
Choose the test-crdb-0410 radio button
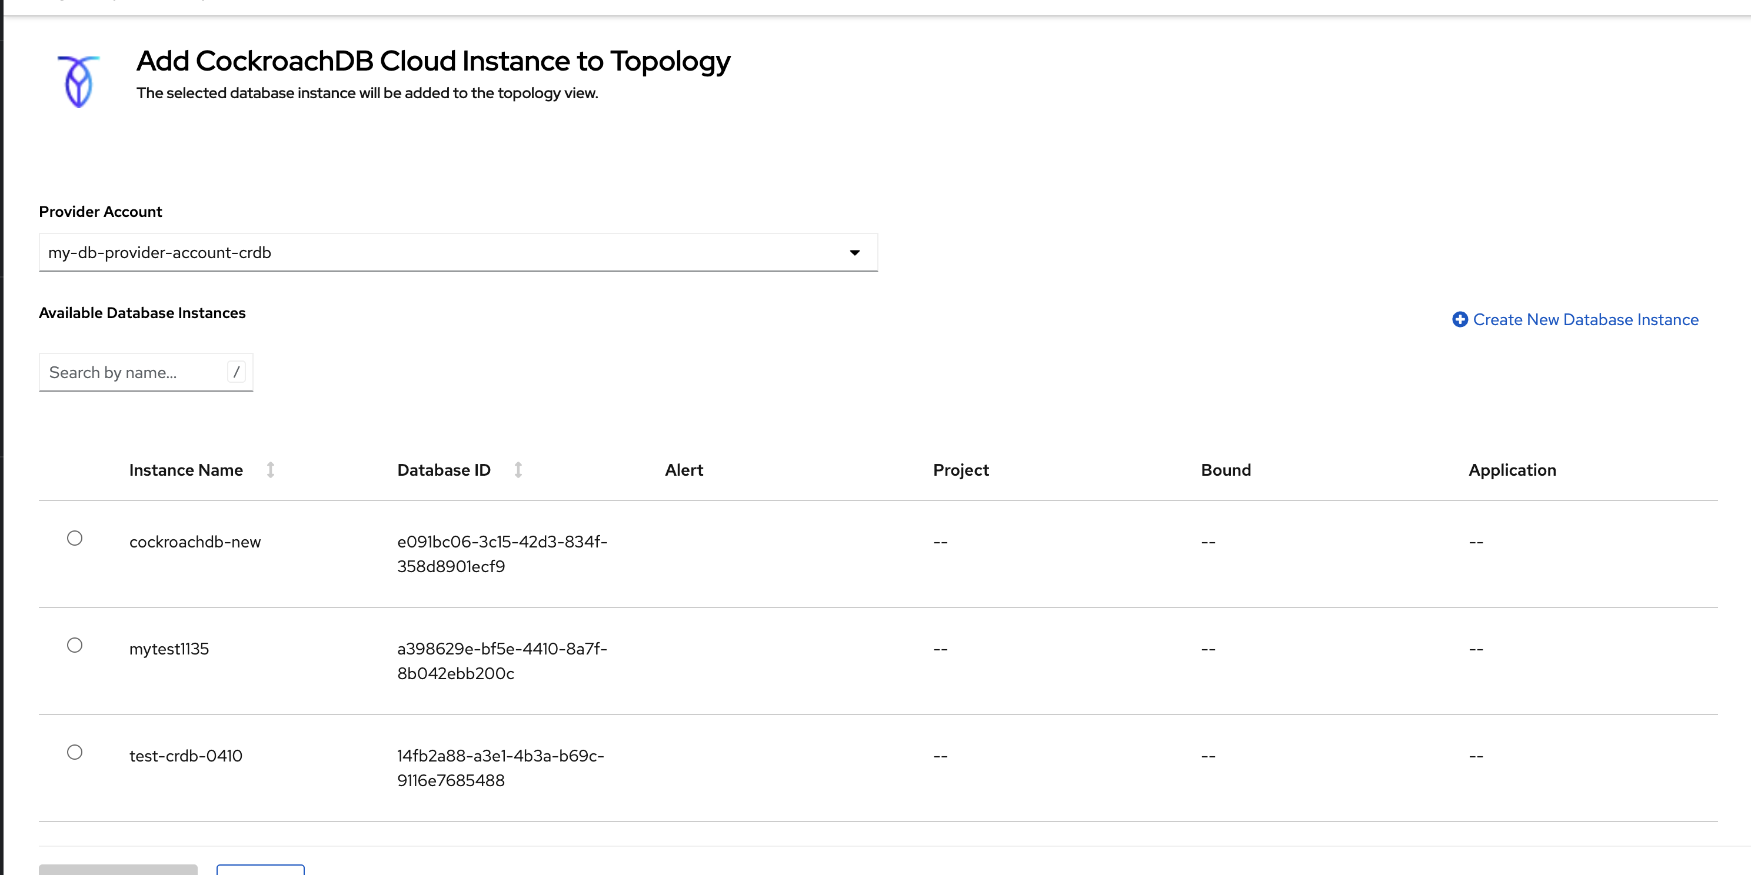click(x=75, y=752)
